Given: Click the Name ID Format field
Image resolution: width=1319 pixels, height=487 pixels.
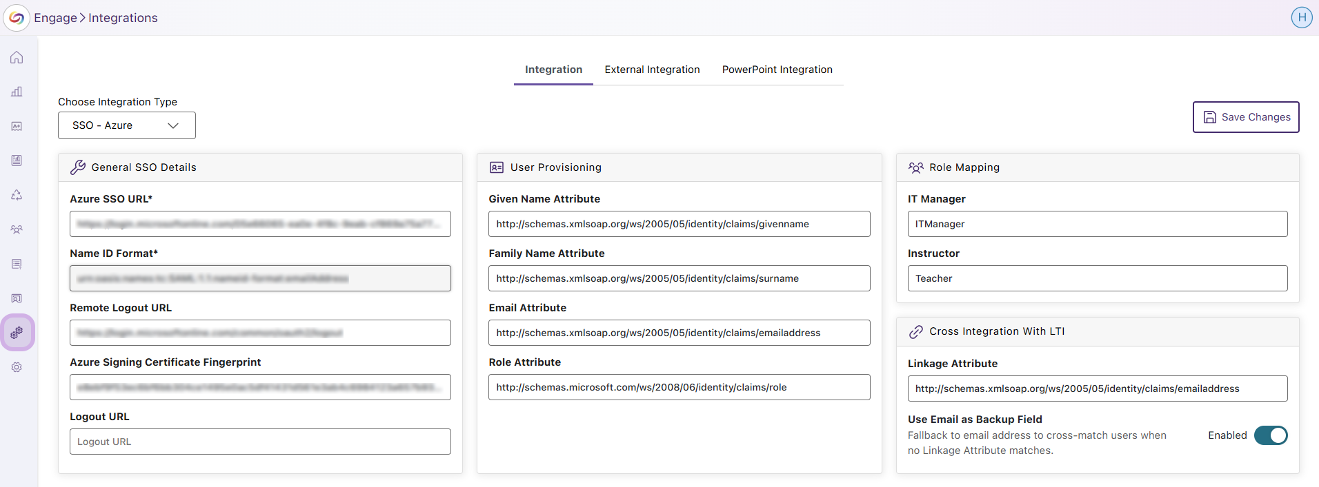Looking at the screenshot, I should [x=260, y=278].
